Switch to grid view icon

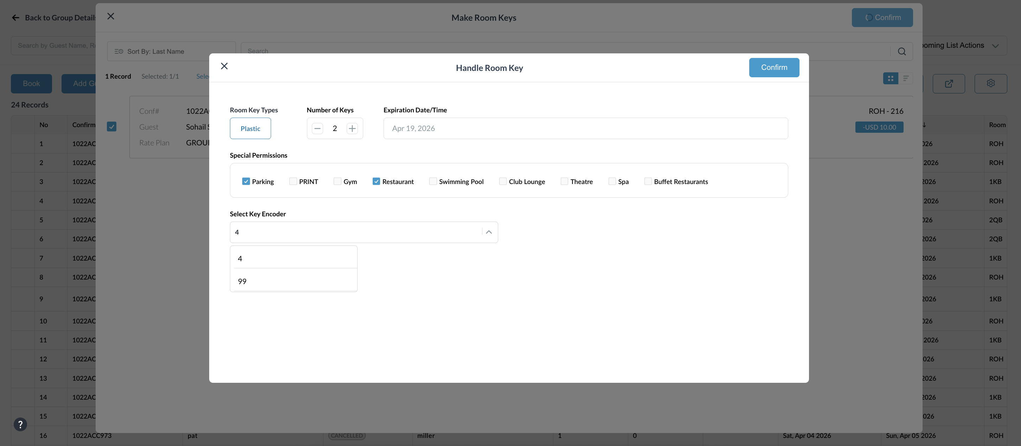click(x=890, y=78)
